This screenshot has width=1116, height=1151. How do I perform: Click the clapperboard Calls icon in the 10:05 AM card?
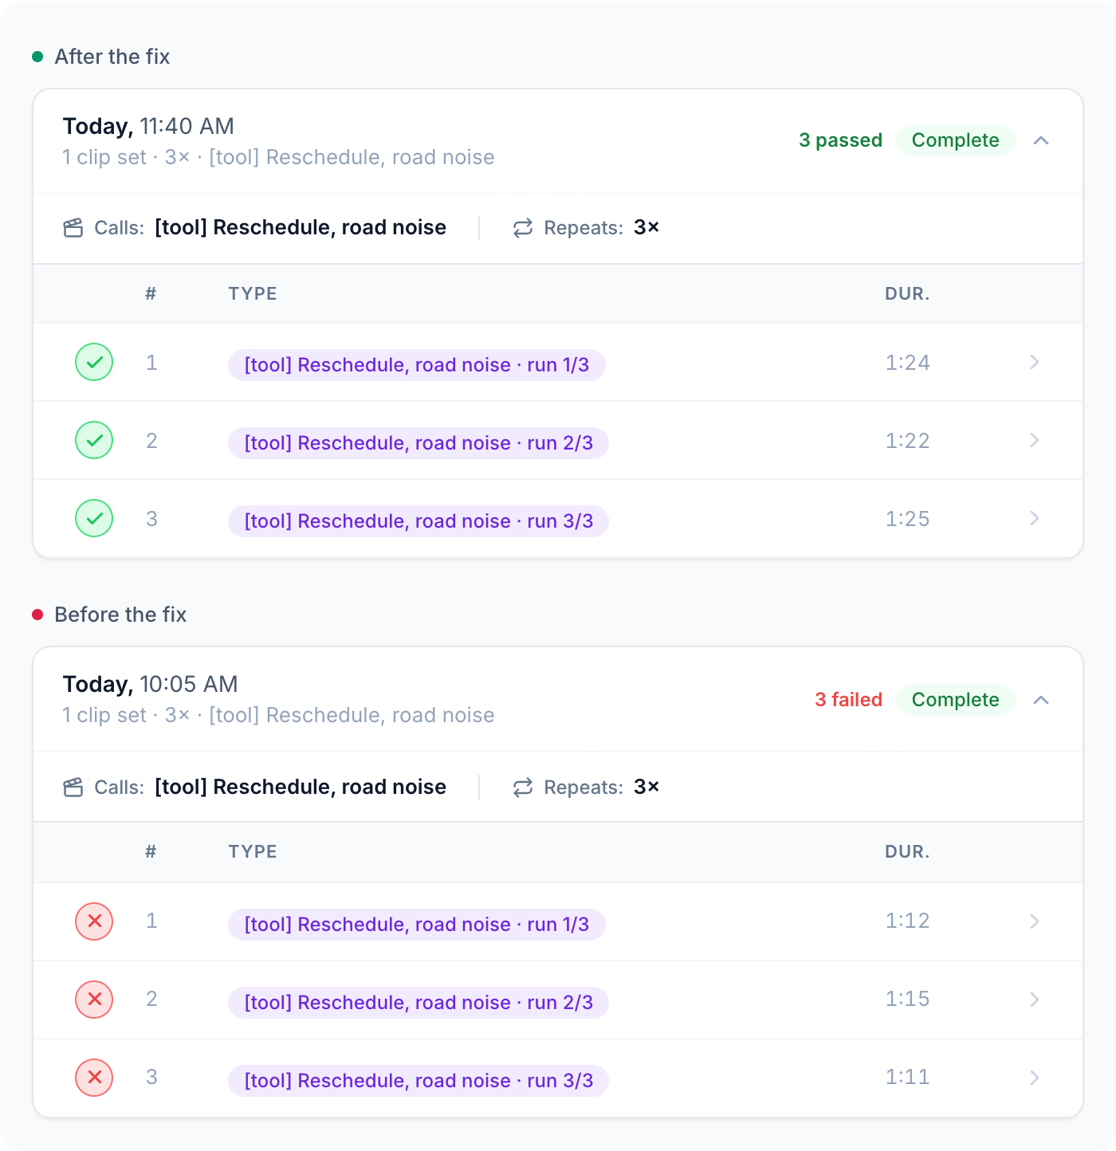click(73, 788)
